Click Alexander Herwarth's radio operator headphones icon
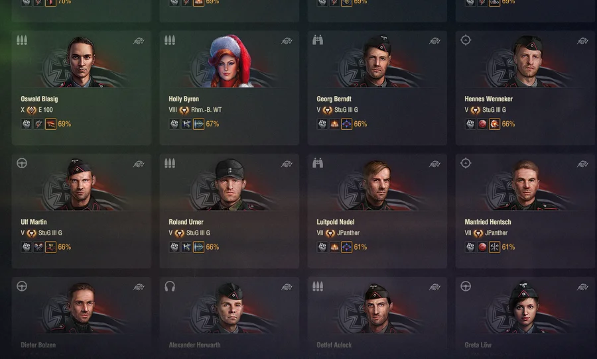 coord(170,286)
